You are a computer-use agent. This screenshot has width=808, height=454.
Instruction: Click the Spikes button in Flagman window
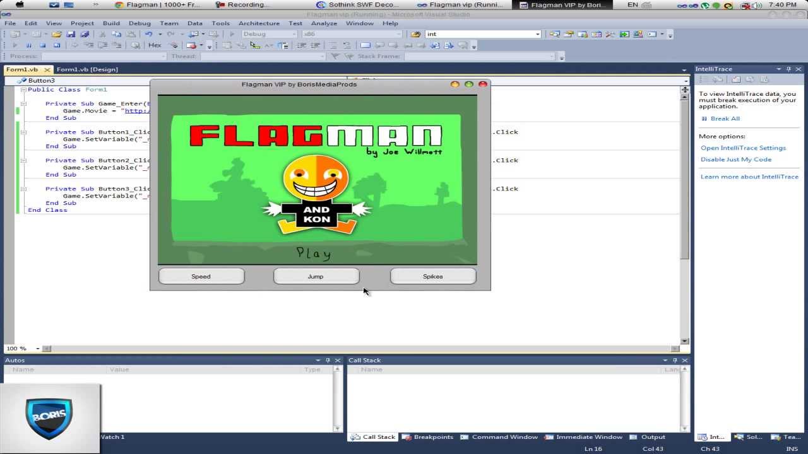pyautogui.click(x=432, y=276)
